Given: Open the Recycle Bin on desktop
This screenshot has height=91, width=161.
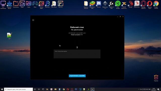Looking at the screenshot, I should tap(156, 78).
